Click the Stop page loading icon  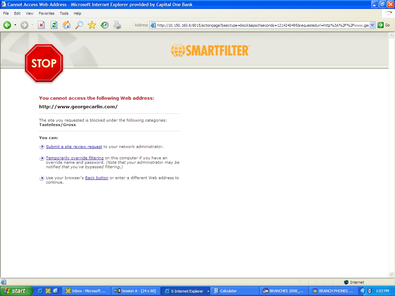[x=41, y=25]
